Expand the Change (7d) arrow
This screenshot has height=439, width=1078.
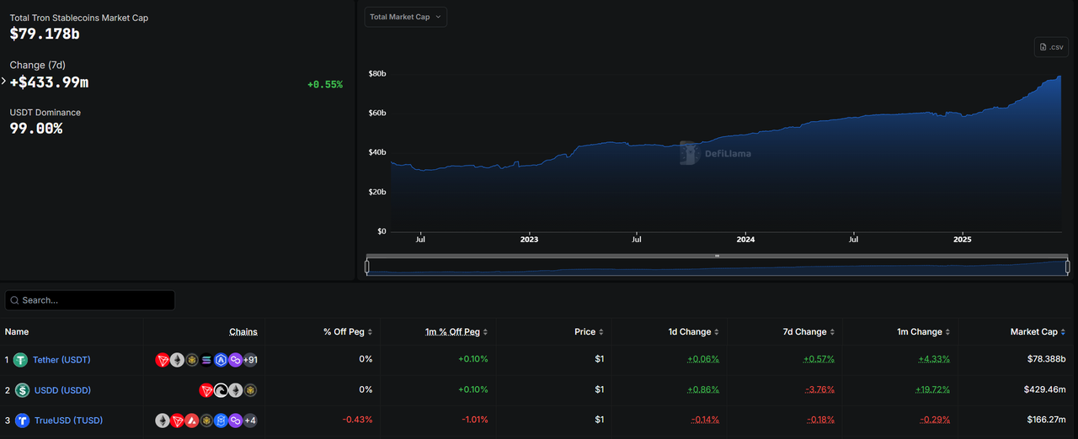(3, 82)
